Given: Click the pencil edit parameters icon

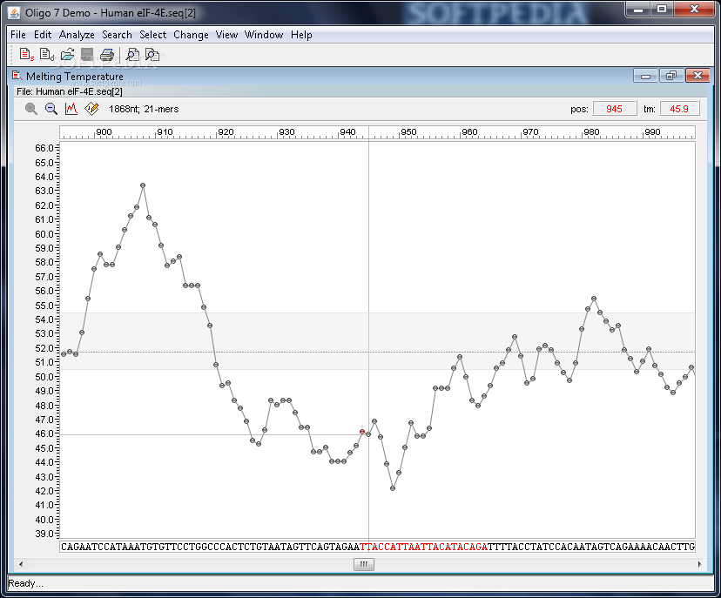Looking at the screenshot, I should pos(91,109).
